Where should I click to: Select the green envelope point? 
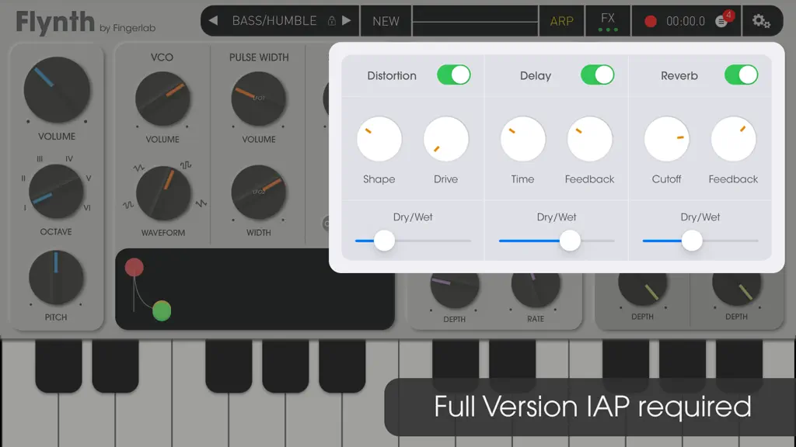pos(162,310)
